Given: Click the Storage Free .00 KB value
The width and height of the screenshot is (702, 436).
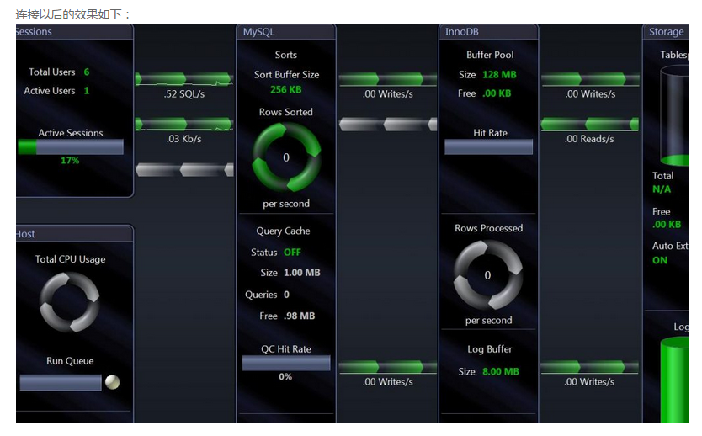Looking at the screenshot, I should pos(667,224).
